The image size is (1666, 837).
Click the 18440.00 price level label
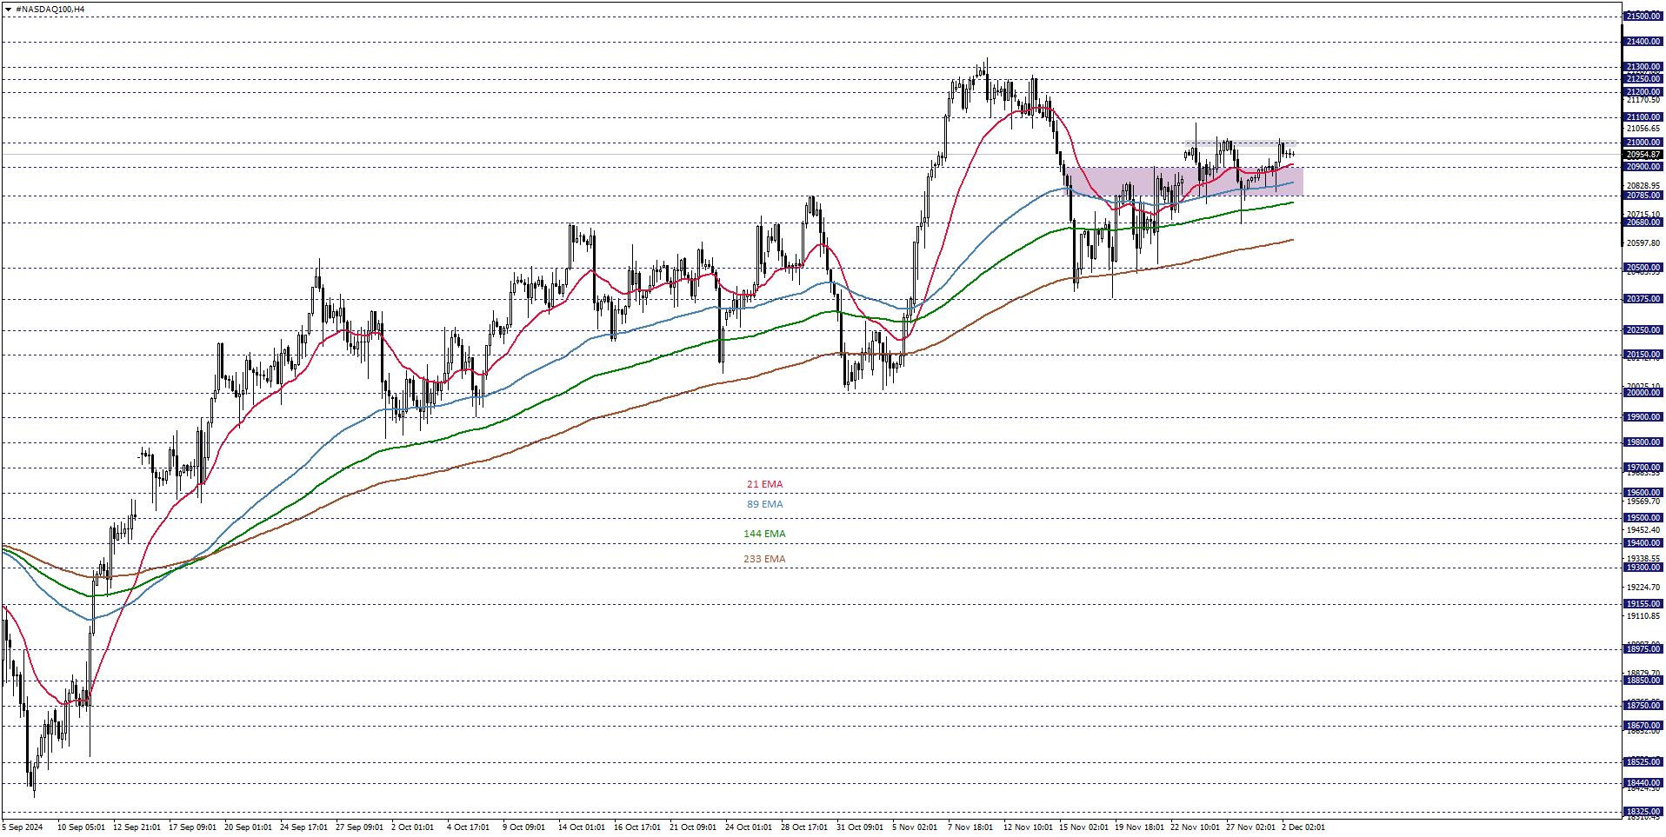(1643, 783)
